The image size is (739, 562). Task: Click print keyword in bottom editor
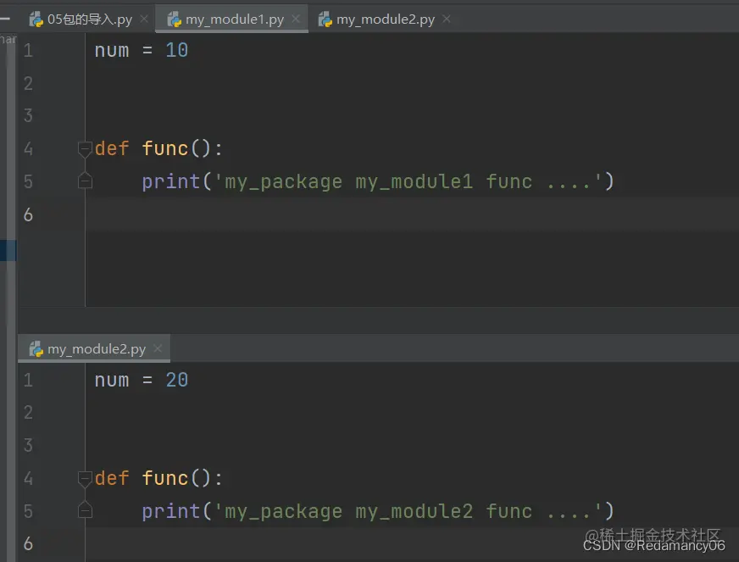pos(171,511)
